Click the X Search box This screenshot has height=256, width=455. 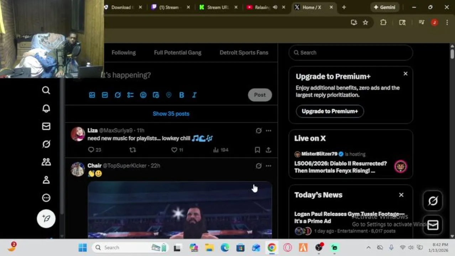(351, 53)
